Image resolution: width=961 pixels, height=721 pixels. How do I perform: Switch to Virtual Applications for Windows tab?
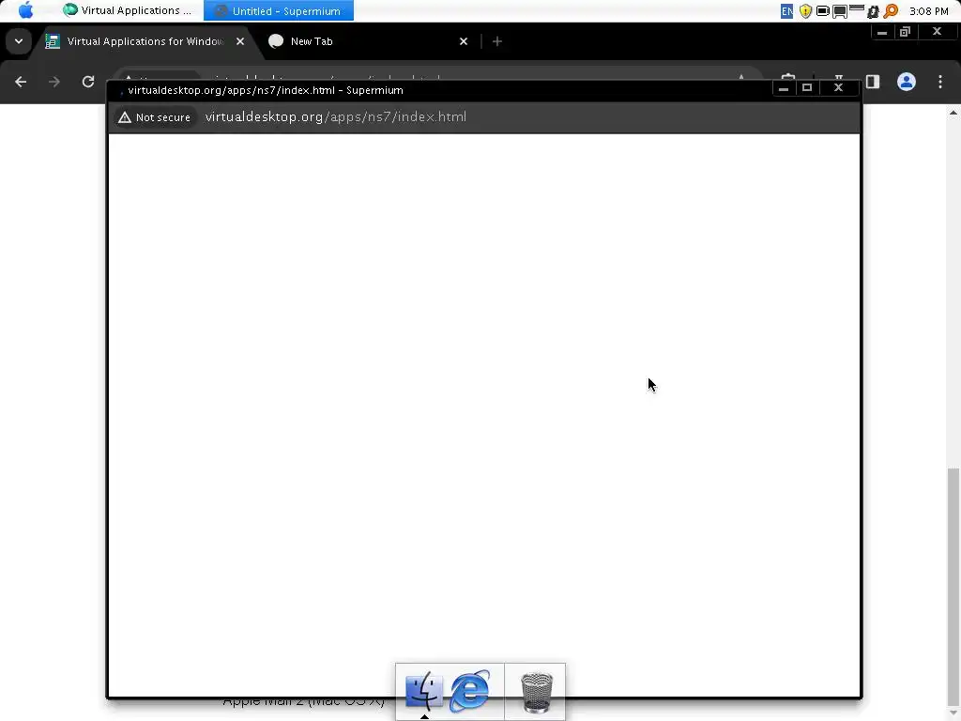145,41
